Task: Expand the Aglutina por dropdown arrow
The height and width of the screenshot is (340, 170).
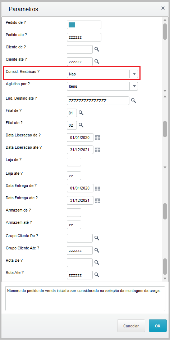Action: coord(134,86)
